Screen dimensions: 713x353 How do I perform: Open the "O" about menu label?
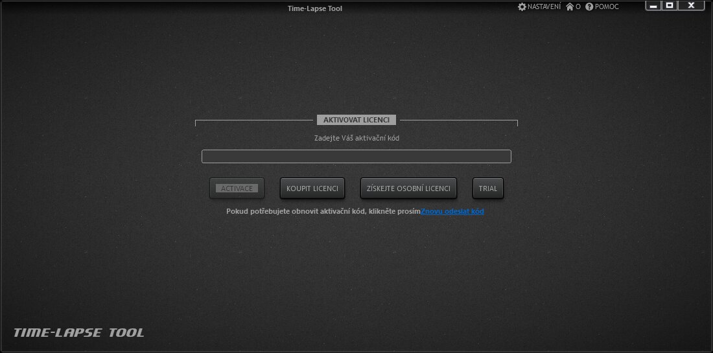[x=578, y=6]
